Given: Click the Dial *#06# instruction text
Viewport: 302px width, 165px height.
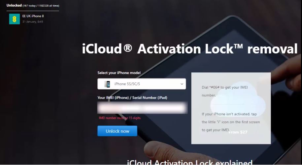Looking at the screenshot, I should click(x=224, y=91).
